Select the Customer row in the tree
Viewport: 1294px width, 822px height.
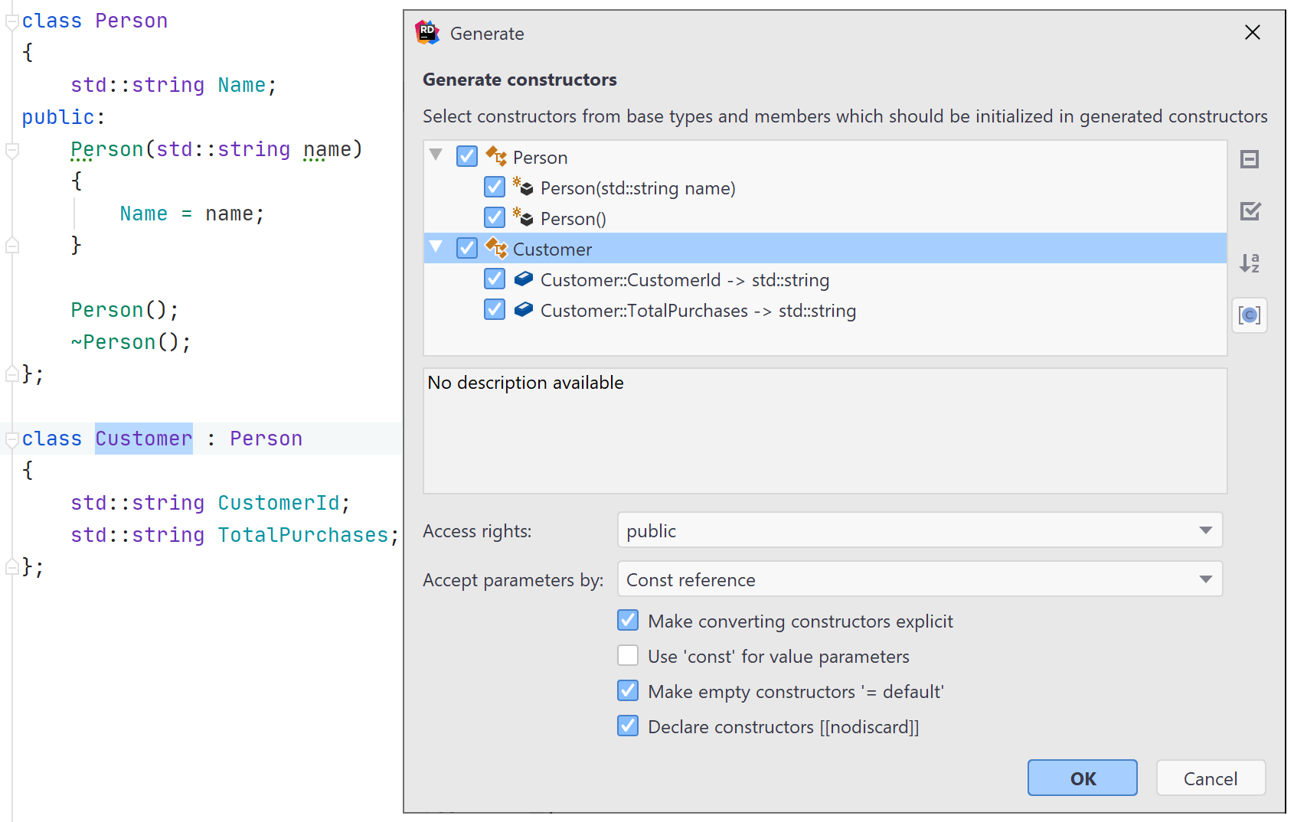552,248
